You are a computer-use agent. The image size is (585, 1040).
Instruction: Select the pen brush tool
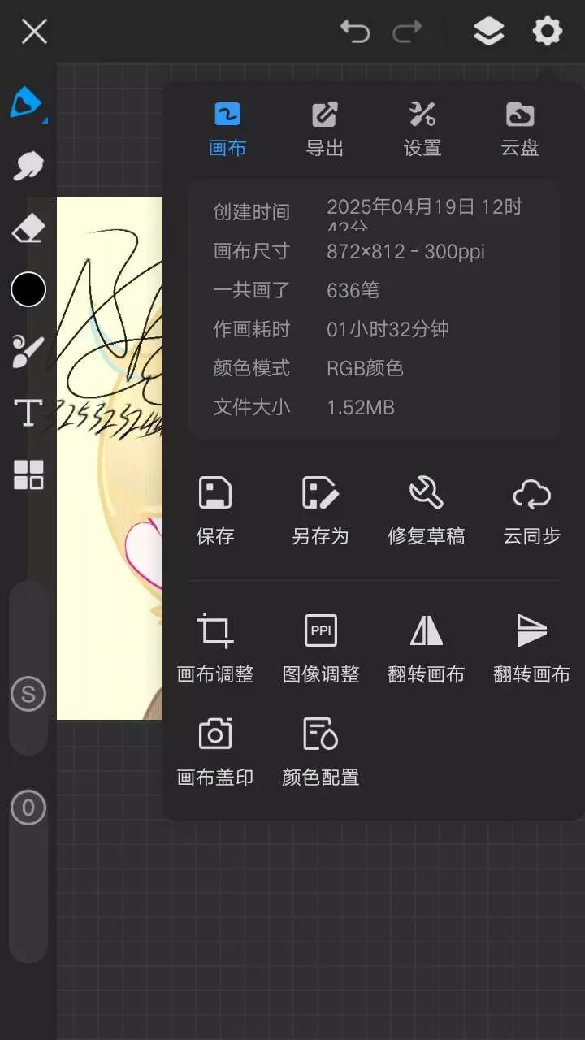click(27, 103)
